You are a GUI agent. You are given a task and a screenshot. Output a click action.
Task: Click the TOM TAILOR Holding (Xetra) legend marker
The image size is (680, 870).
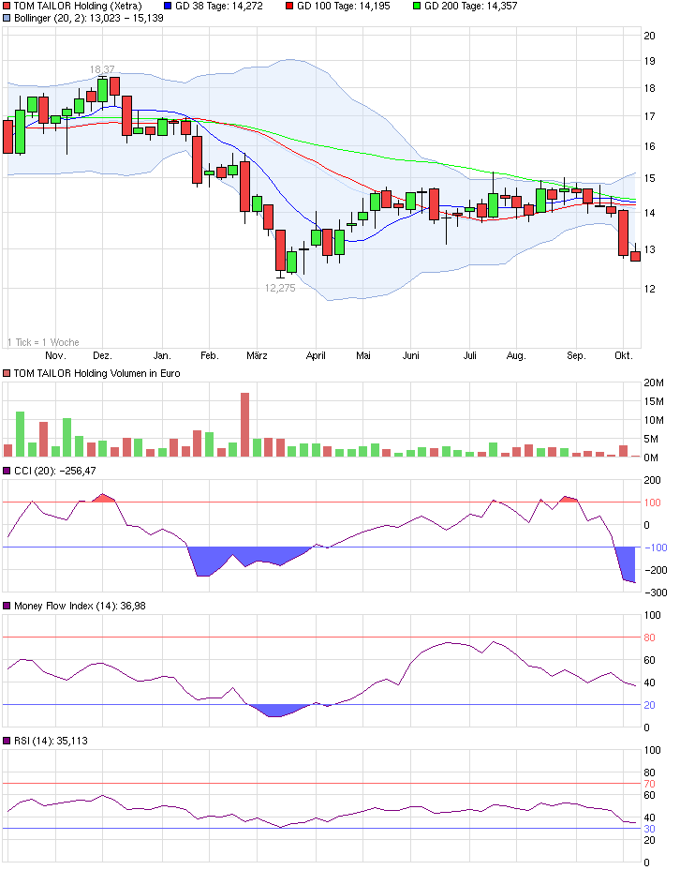[7, 6]
